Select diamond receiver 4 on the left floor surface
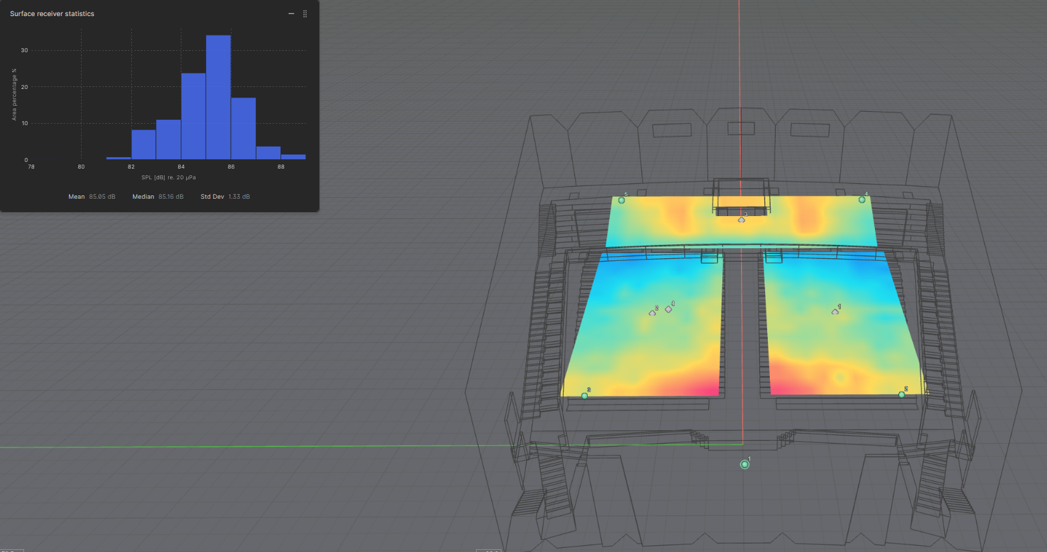The image size is (1047, 552). coord(668,309)
